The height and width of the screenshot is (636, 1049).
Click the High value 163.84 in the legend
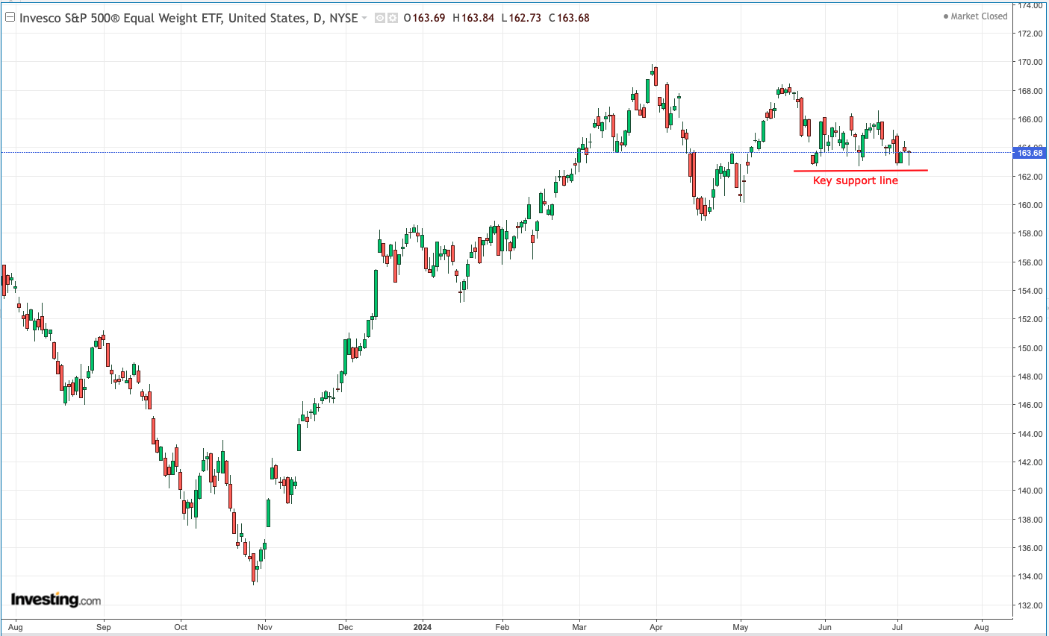[x=473, y=18]
